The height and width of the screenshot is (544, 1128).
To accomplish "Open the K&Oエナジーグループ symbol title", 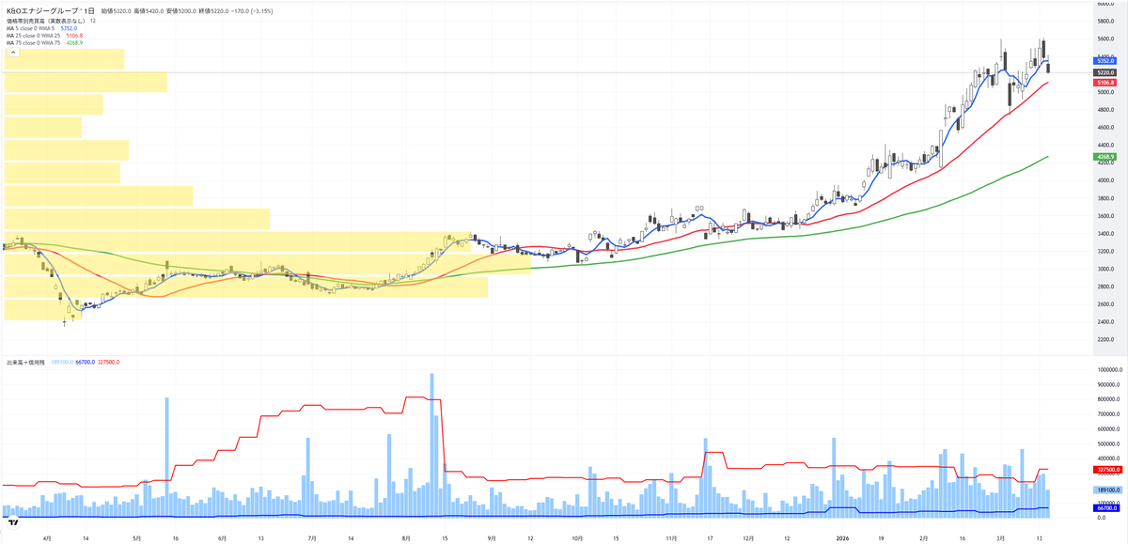I will (x=43, y=9).
